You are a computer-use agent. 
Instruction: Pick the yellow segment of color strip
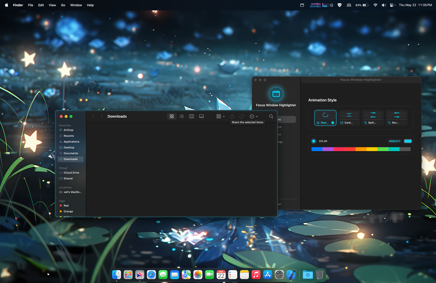[372, 149]
